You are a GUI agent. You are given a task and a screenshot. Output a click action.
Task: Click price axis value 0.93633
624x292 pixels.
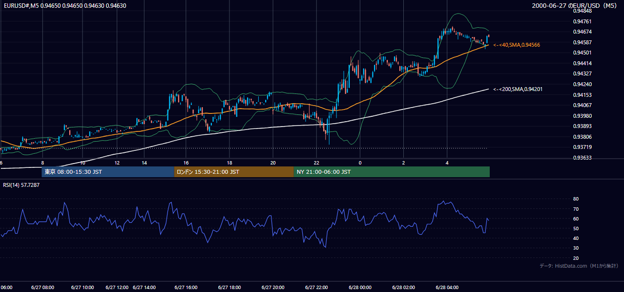[582, 158]
